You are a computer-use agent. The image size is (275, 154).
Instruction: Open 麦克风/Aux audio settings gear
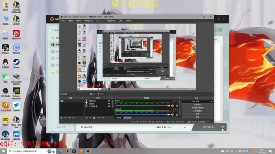(177, 106)
